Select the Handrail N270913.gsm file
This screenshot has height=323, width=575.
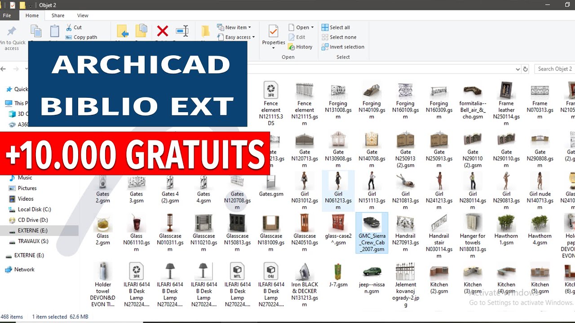(x=406, y=233)
